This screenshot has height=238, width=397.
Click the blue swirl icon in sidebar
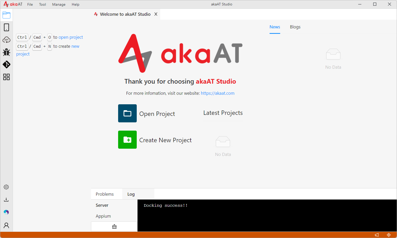6,212
